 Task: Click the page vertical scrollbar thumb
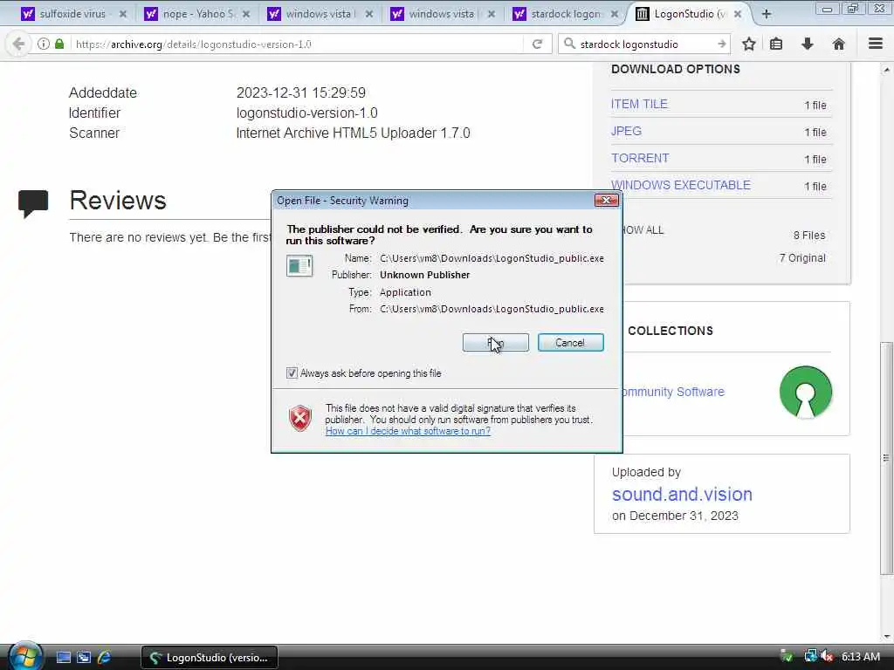[886, 458]
